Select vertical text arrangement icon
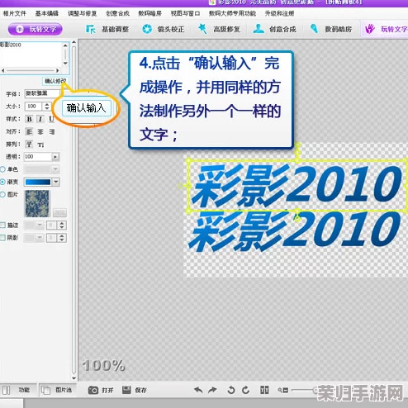The width and height of the screenshot is (408, 408). pos(40,145)
